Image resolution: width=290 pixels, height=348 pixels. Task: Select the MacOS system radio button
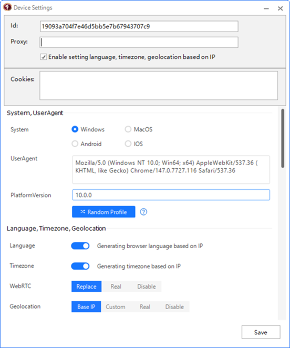point(128,129)
